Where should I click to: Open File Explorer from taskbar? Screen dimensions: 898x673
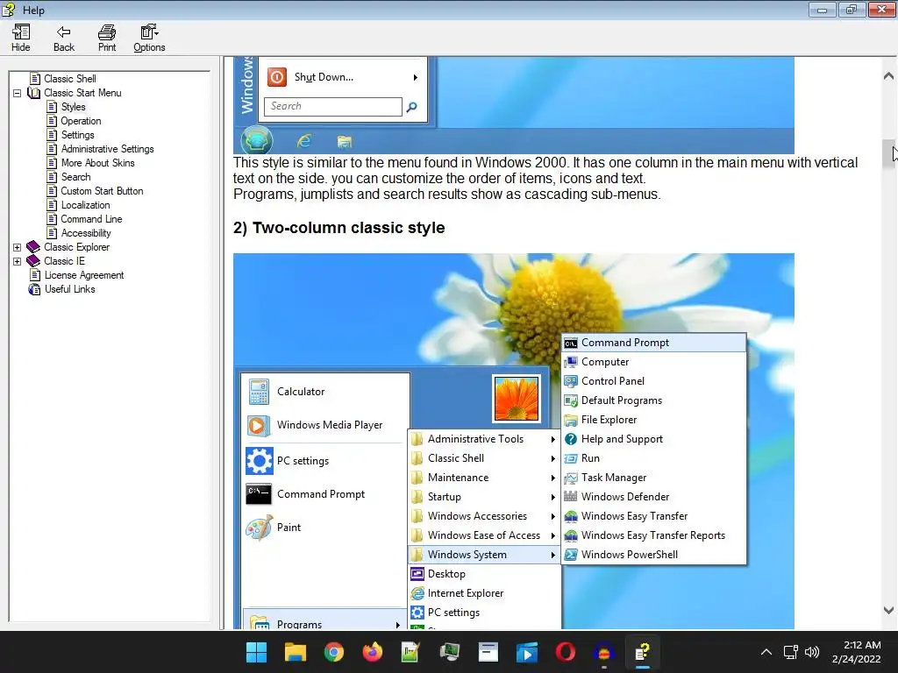295,652
